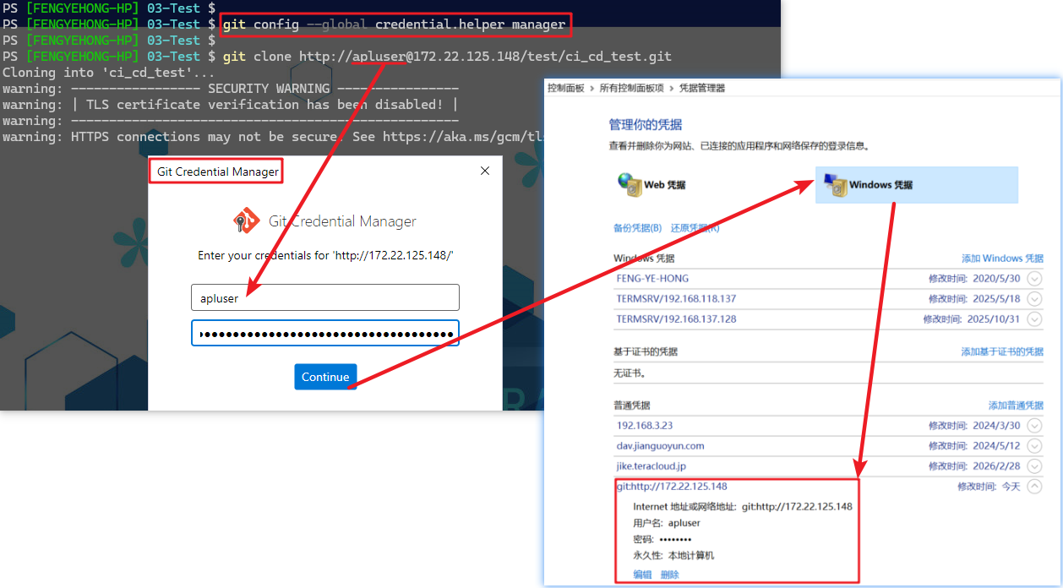
Task: Open 还原凭据(R) link
Action: pyautogui.click(x=695, y=228)
